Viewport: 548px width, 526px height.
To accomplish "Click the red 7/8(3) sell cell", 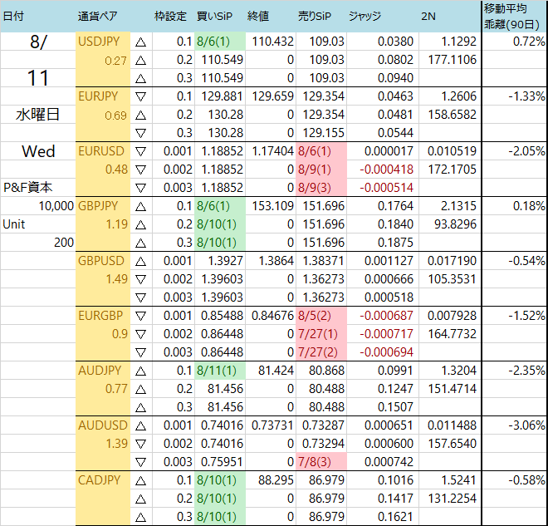I will [x=321, y=462].
